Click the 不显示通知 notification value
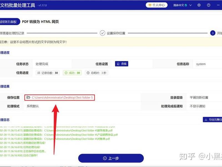Viewport: 222px width, 167px height. coord(197,106)
